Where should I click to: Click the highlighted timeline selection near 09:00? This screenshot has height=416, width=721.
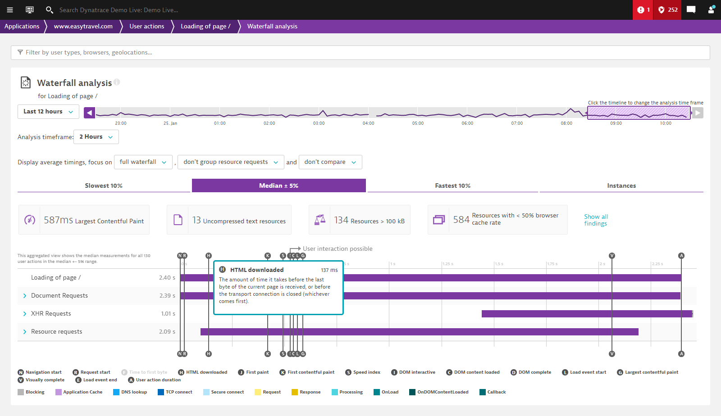click(639, 113)
